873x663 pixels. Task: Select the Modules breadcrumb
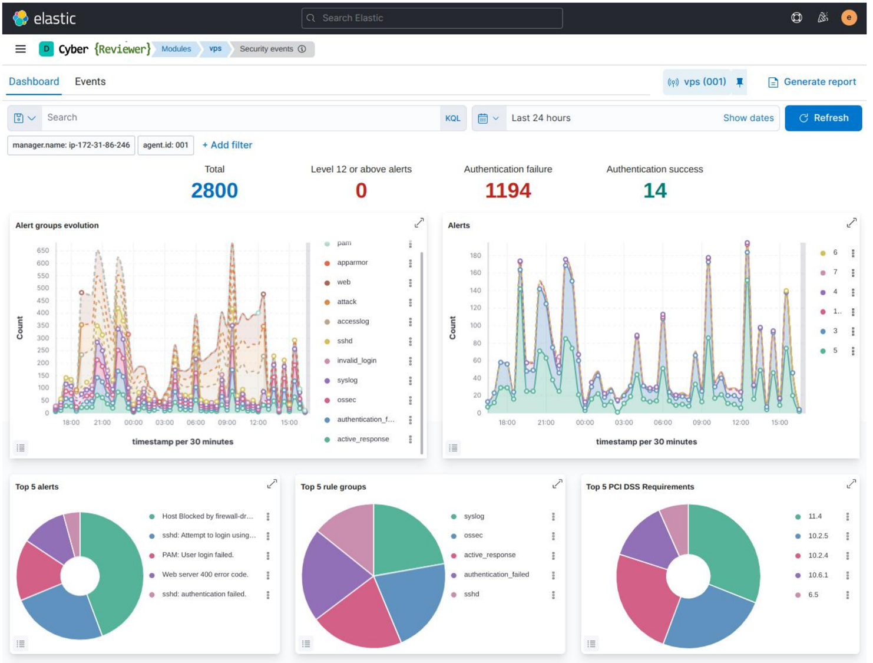tap(176, 49)
